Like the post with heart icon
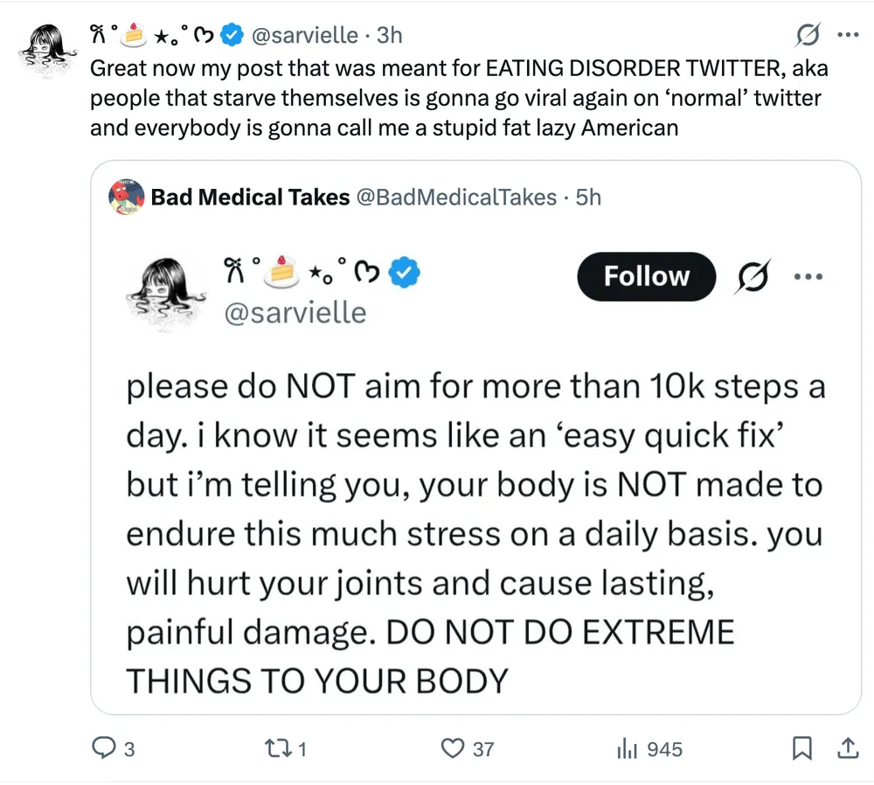The height and width of the screenshot is (785, 874). click(452, 748)
